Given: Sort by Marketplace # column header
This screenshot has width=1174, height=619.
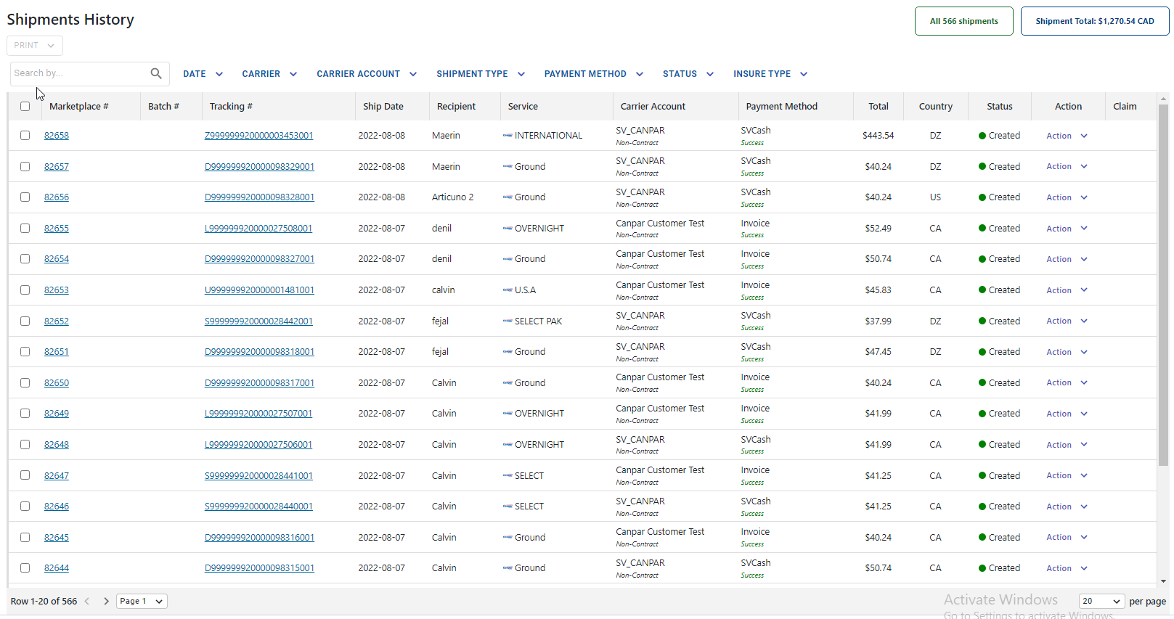Looking at the screenshot, I should pos(78,106).
